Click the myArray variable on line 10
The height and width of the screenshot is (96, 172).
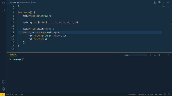pos(28,22)
